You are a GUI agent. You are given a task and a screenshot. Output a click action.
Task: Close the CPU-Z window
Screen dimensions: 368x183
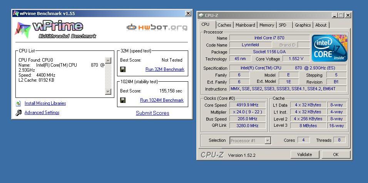(x=348, y=15)
